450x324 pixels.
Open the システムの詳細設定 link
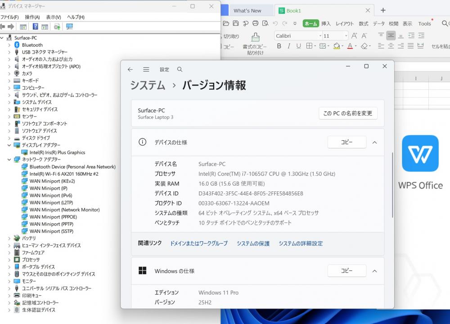pos(300,244)
